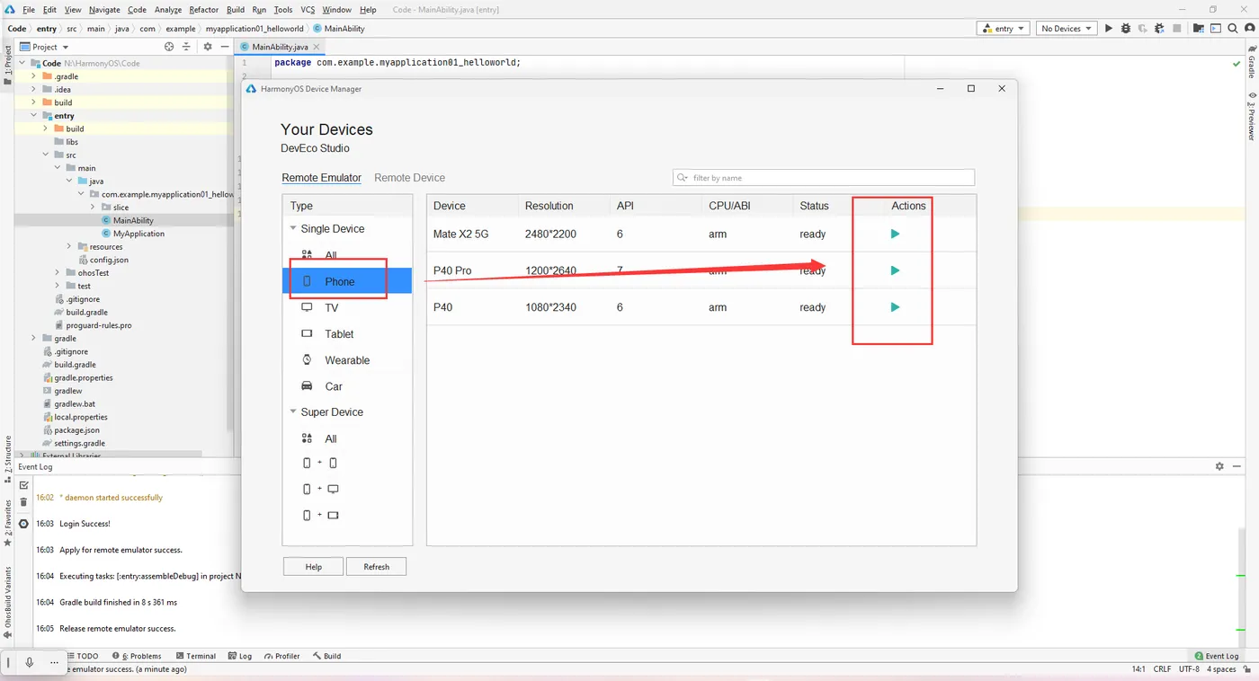Image resolution: width=1259 pixels, height=681 pixels.
Task: Expand the ohosTest folder
Action: coord(58,273)
